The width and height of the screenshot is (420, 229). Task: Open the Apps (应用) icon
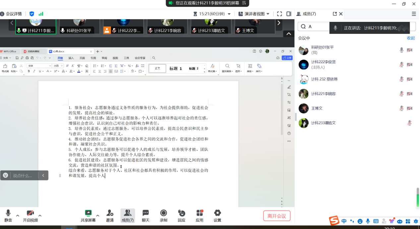199,213
